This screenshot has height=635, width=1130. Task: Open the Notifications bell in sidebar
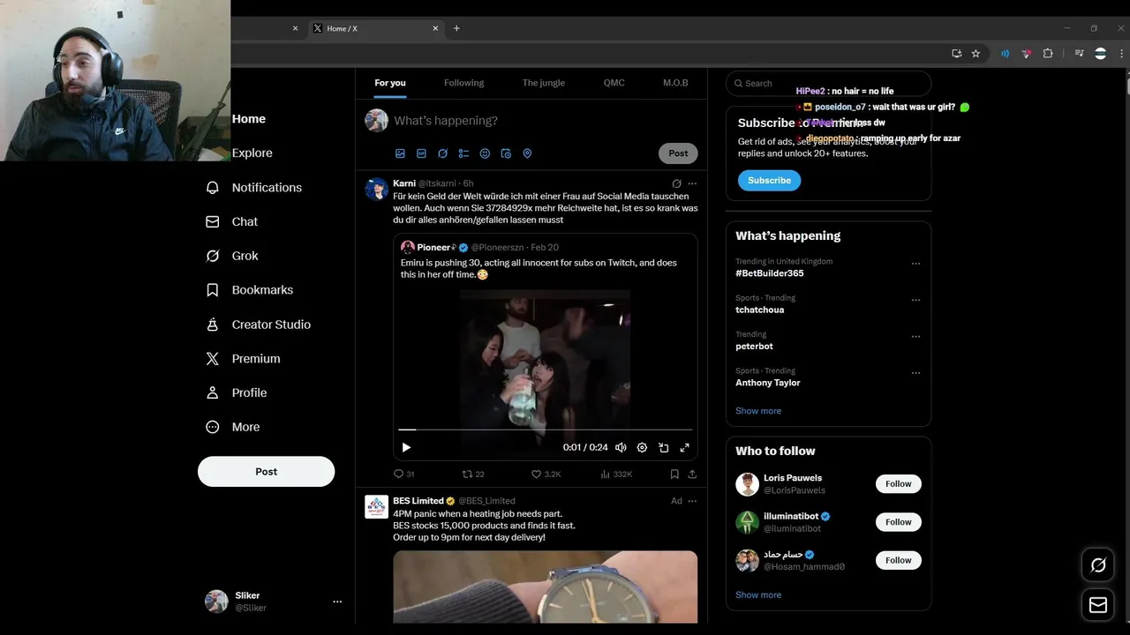253,187
